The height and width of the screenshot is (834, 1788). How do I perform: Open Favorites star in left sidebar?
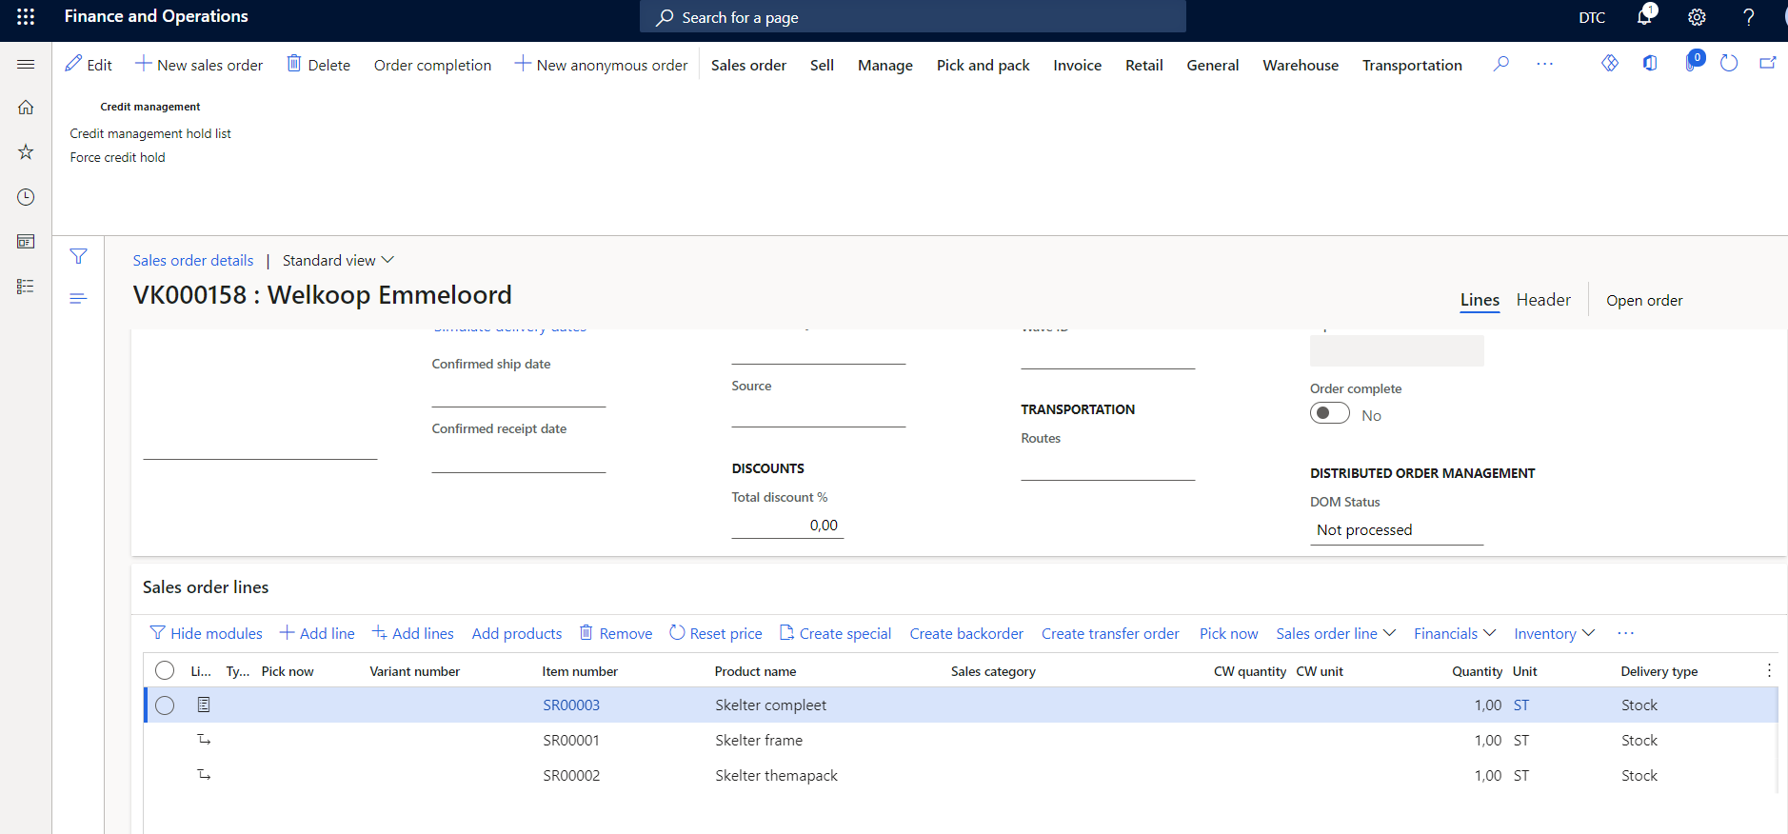click(26, 152)
